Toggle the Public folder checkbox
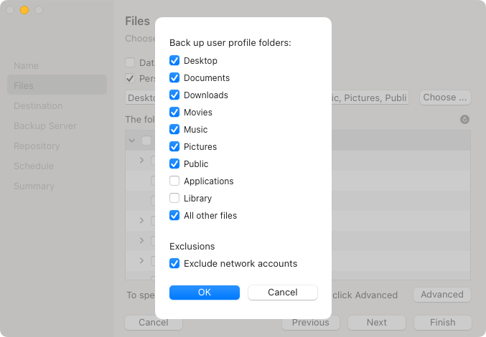This screenshot has width=486, height=337. tap(174, 164)
